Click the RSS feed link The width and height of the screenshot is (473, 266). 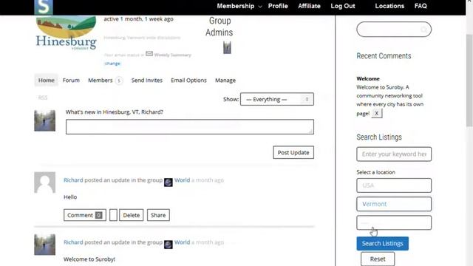(x=43, y=98)
